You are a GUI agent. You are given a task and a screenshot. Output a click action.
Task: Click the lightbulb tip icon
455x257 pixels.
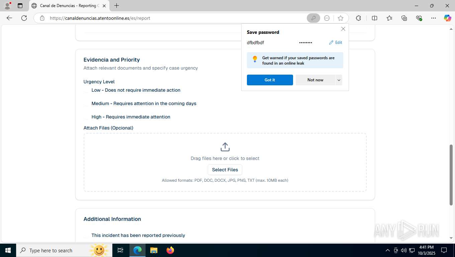tap(255, 59)
